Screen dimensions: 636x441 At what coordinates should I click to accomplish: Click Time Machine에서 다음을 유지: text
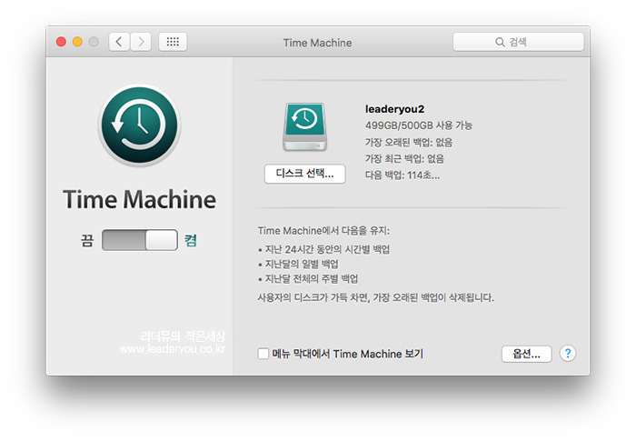point(323,231)
